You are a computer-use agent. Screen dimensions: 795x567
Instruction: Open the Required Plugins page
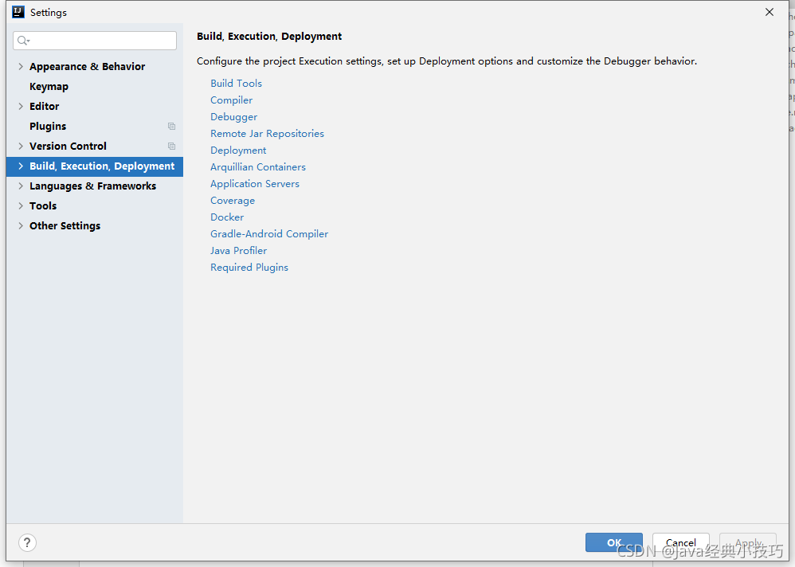(249, 267)
